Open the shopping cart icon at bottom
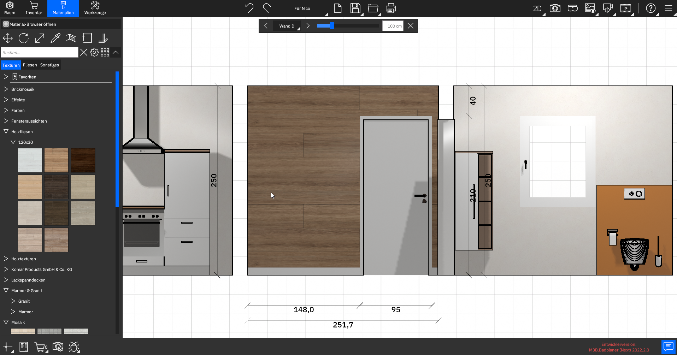 coord(41,347)
